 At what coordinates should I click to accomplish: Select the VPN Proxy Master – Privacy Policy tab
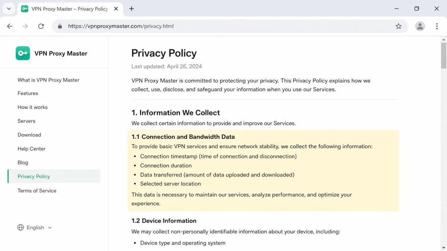[x=71, y=9]
